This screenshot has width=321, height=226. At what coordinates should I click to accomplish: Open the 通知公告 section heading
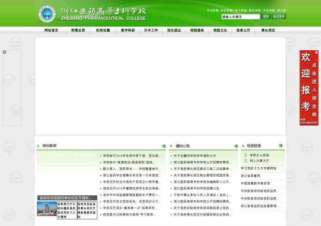[x=183, y=146]
